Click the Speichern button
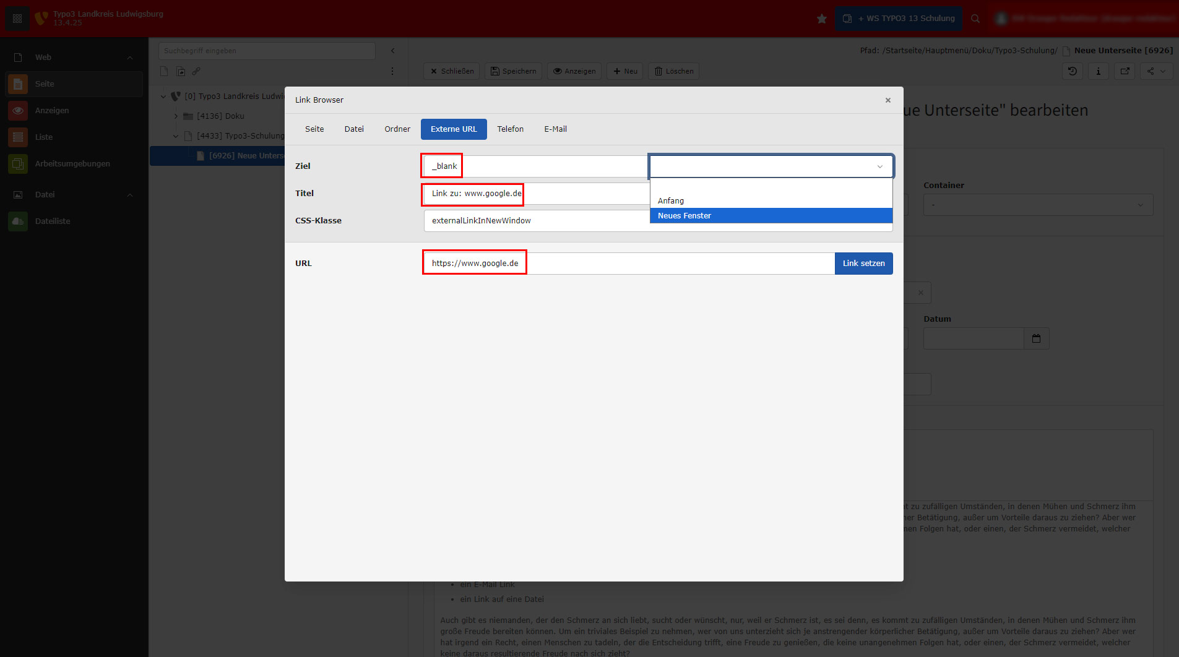This screenshot has height=657, width=1179. pos(513,71)
